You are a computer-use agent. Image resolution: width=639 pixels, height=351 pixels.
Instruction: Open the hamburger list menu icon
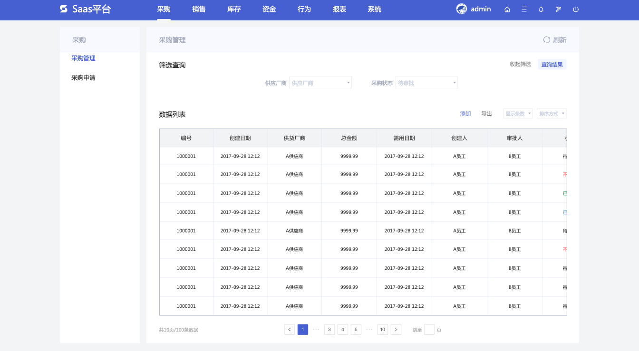coord(524,9)
